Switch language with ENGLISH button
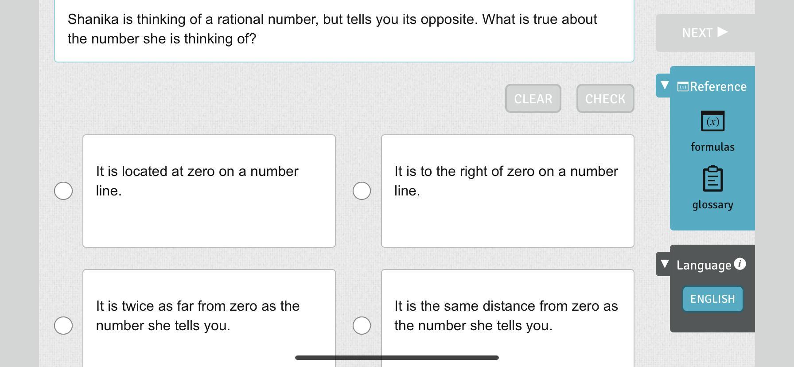The height and width of the screenshot is (367, 794). [x=712, y=299]
